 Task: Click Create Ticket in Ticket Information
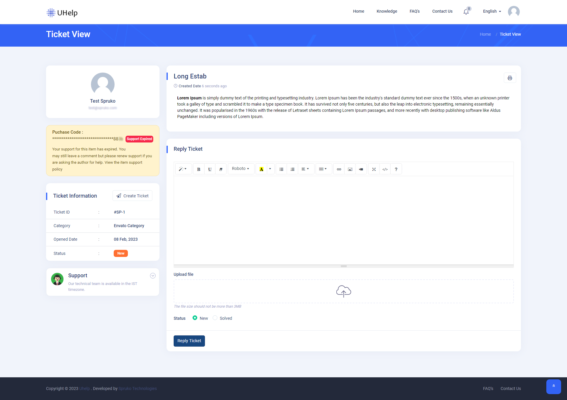(x=132, y=196)
